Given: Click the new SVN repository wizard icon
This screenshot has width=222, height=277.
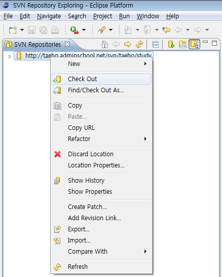Looking at the screenshot, I should pyautogui.click(x=182, y=44).
